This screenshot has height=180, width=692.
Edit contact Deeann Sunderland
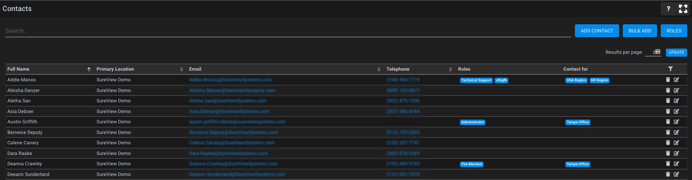coord(677,174)
